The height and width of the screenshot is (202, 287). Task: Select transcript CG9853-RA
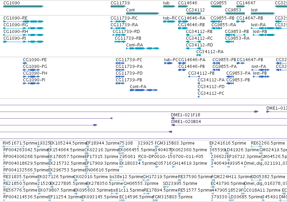(x=229, y=42)
